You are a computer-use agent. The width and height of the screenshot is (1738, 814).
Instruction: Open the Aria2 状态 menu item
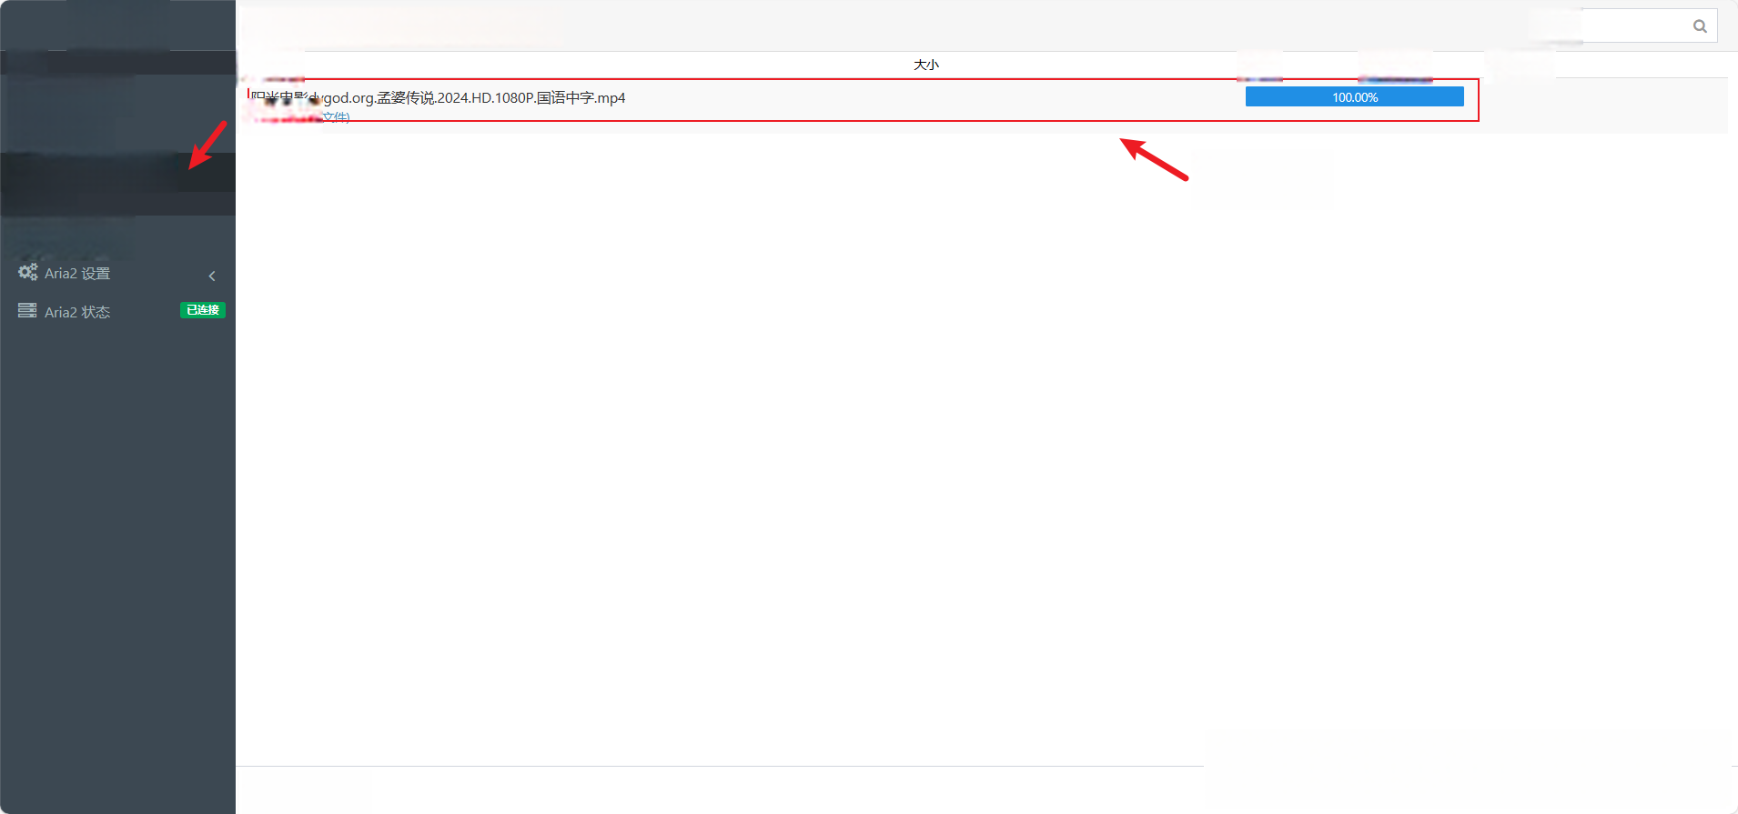[x=117, y=311]
